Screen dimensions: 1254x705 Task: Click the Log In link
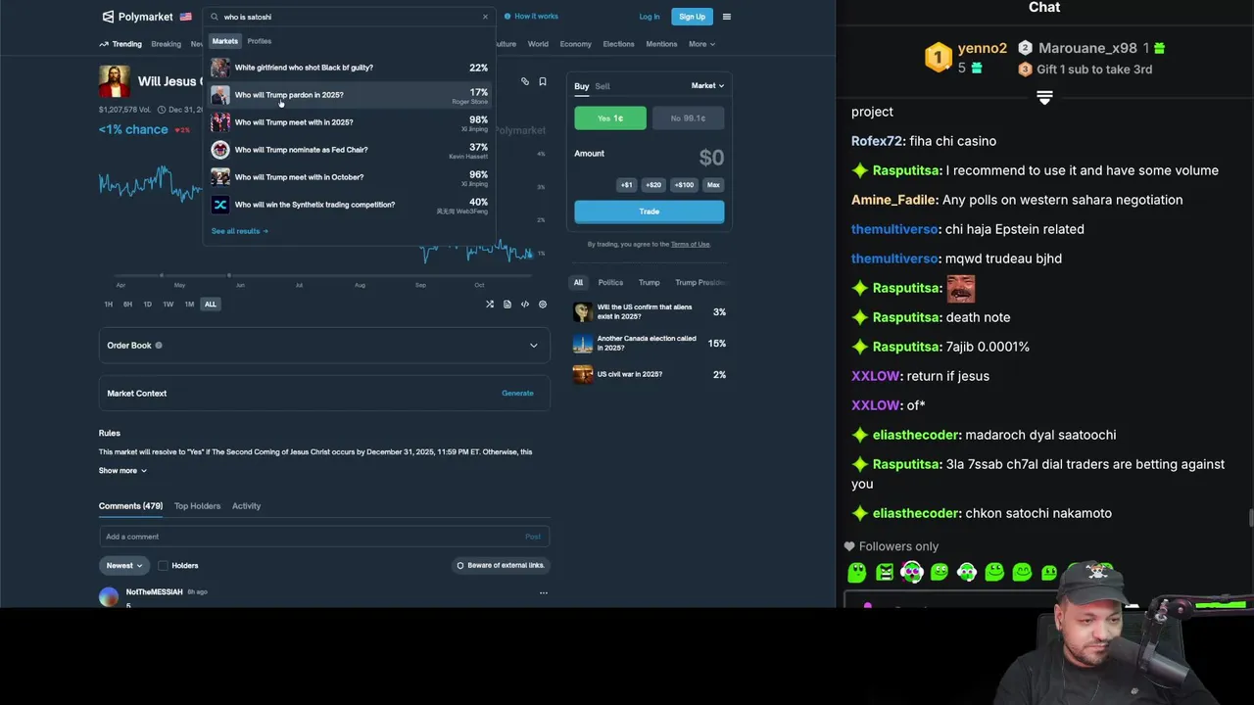[x=649, y=17]
